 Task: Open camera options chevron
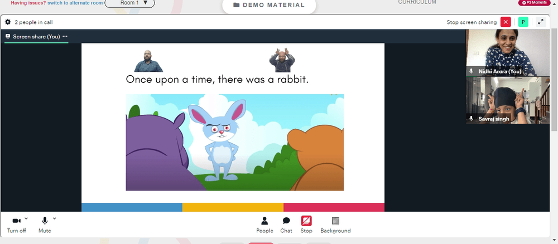(x=26, y=218)
